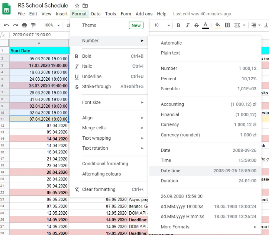Apply the dd.MM.yyyy H:mm:ss format
The height and width of the screenshot is (235, 269).
tap(205, 217)
